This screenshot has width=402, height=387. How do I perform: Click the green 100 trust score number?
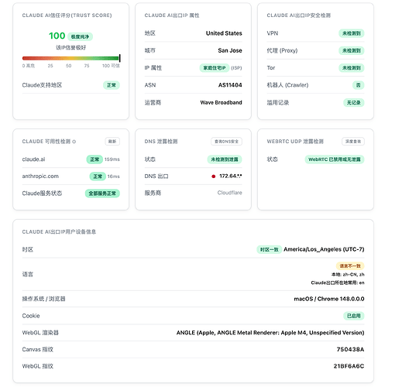pyautogui.click(x=57, y=36)
